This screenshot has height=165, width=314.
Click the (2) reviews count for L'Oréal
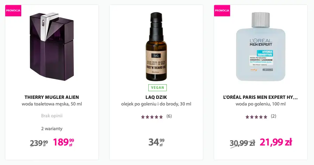tap(273, 116)
